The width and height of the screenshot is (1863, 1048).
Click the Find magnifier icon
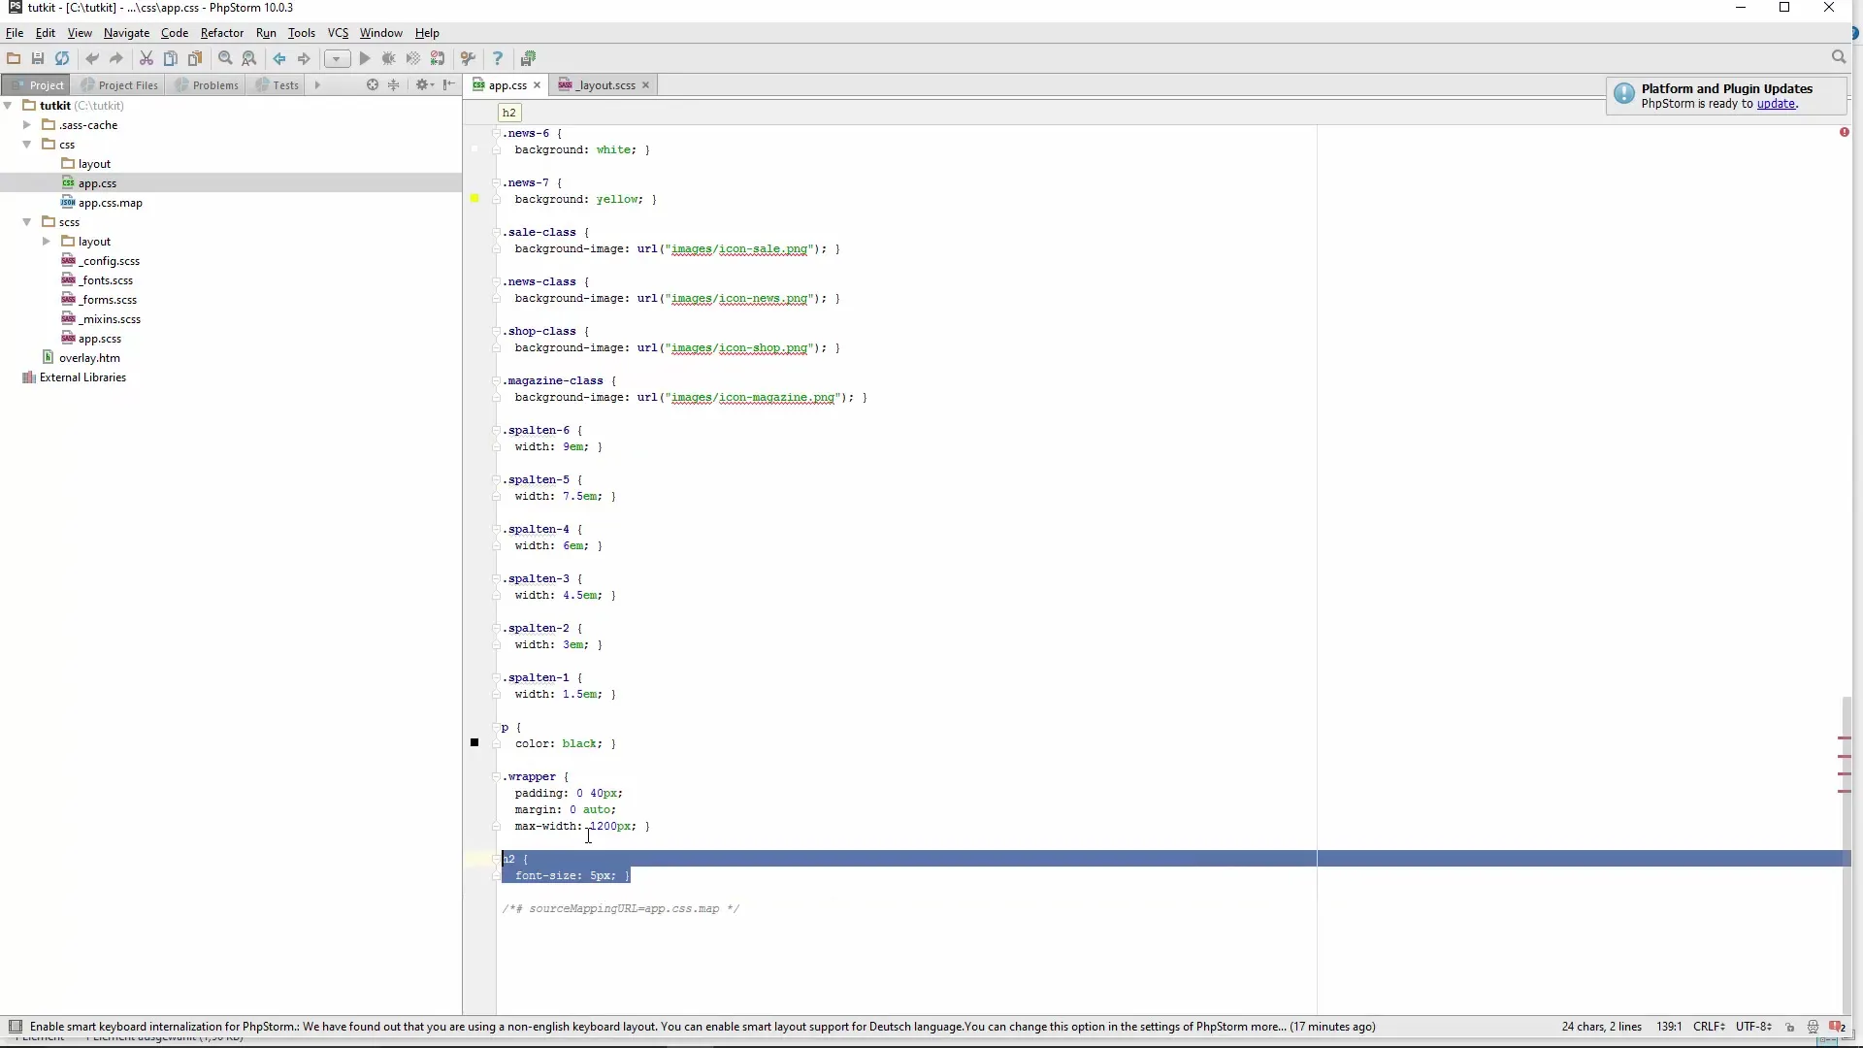tap(225, 58)
